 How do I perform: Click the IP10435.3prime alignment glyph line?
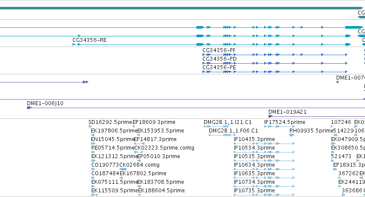tap(264, 144)
